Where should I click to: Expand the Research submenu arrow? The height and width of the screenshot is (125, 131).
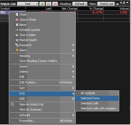73,45
